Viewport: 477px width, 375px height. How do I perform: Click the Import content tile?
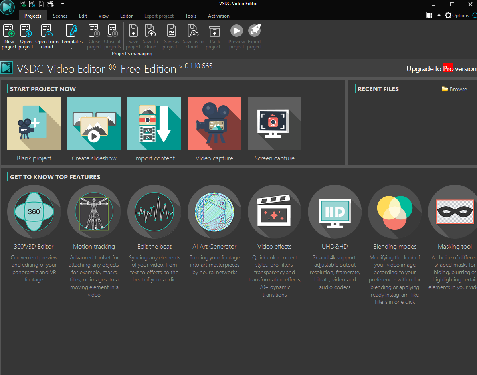coord(154,124)
